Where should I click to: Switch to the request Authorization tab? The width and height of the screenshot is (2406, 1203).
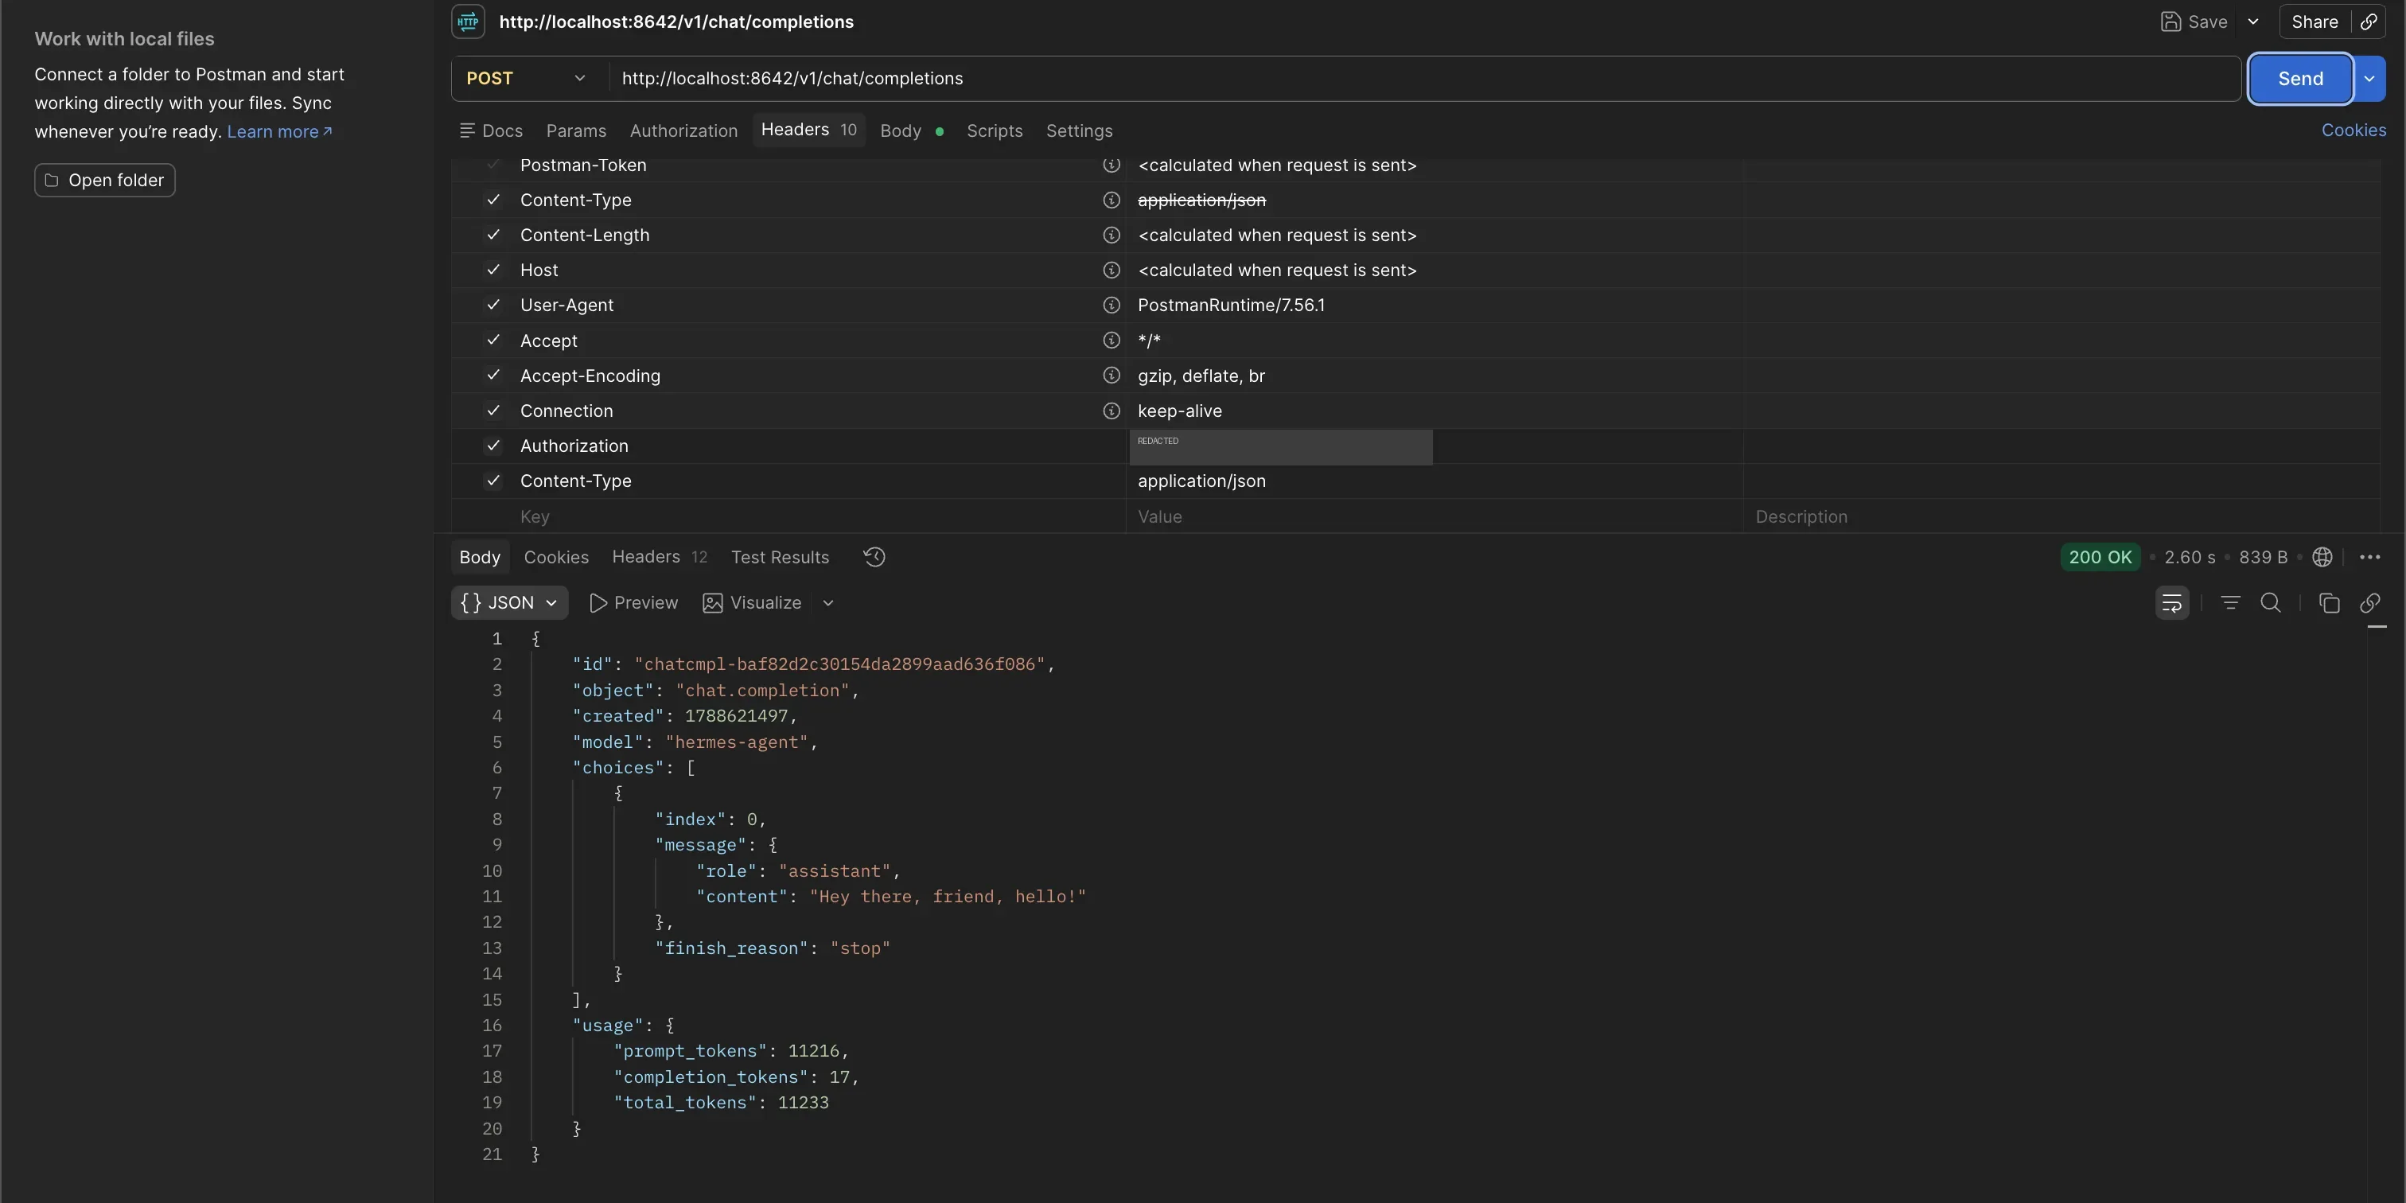pos(683,130)
